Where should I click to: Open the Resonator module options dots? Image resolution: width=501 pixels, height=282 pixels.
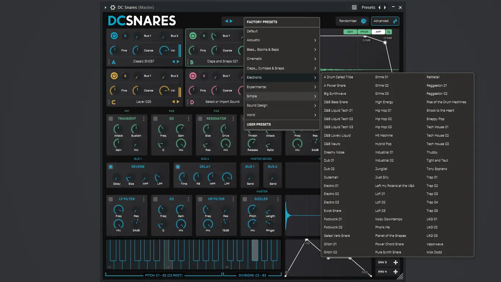click(x=233, y=119)
